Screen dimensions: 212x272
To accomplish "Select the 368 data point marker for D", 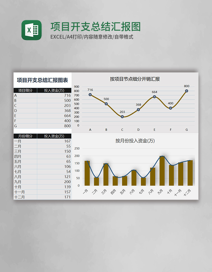I will [x=138, y=109].
